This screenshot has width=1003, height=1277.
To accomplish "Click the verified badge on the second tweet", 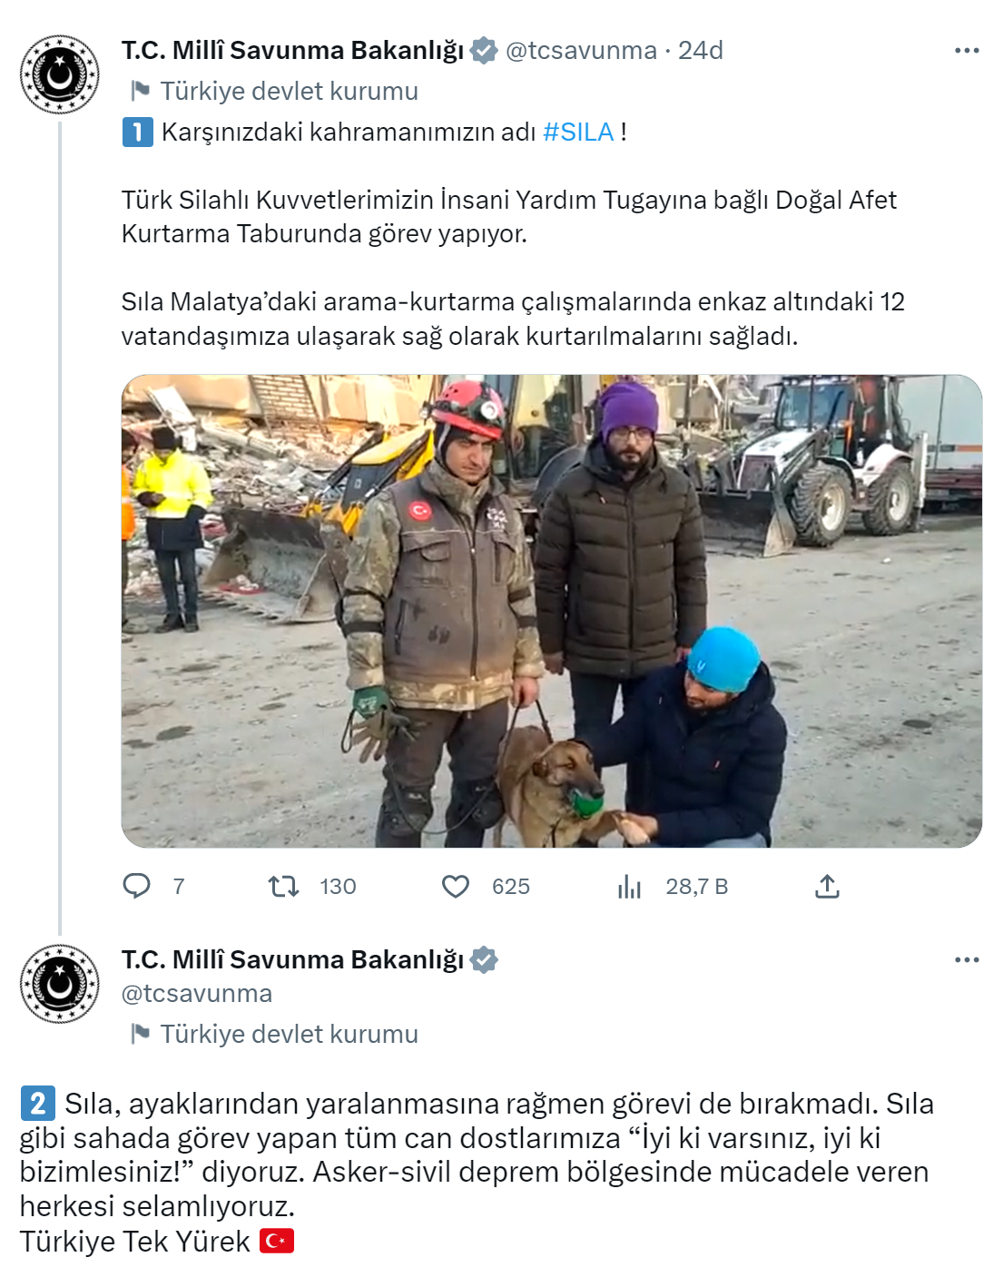I will pos(485,960).
